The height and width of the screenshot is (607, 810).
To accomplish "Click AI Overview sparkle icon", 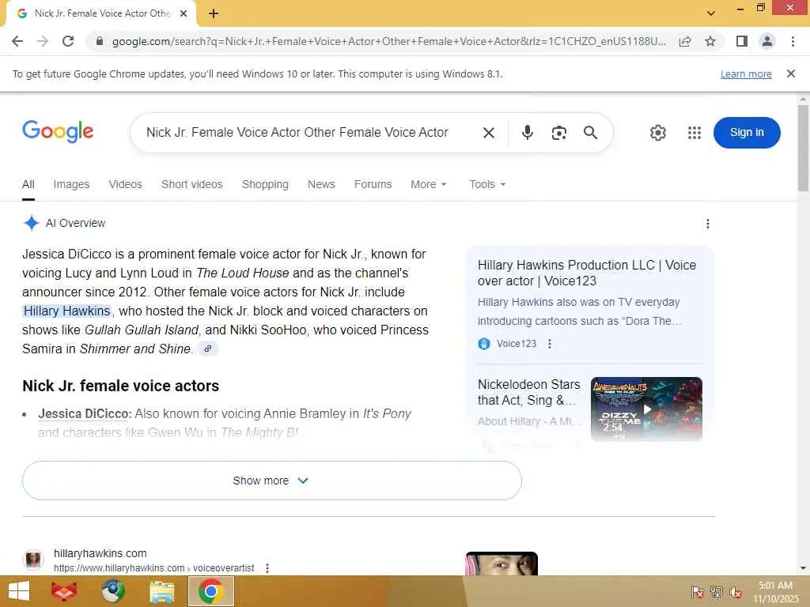I will click(32, 223).
